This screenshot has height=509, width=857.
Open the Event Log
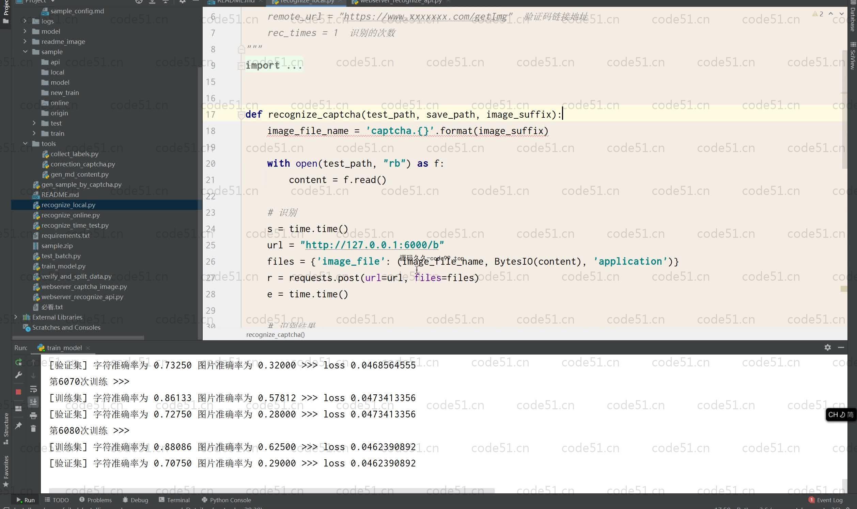click(825, 500)
